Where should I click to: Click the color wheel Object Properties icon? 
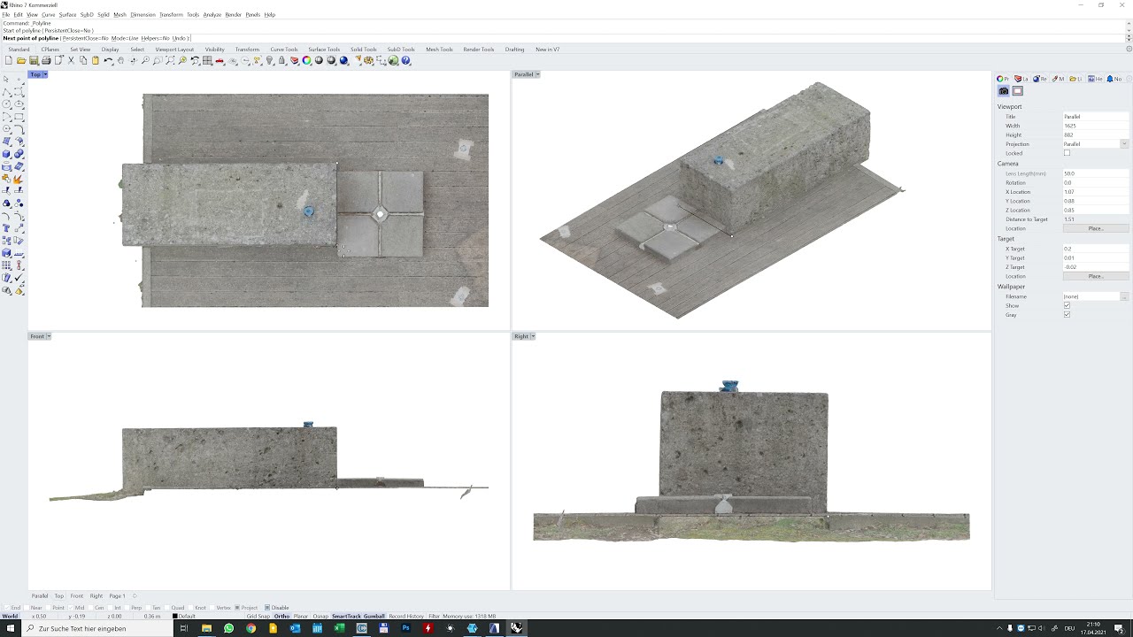point(306,60)
